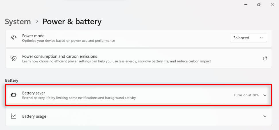Click the Battery usage title text
Screen dimensions: 279x130
34,116
